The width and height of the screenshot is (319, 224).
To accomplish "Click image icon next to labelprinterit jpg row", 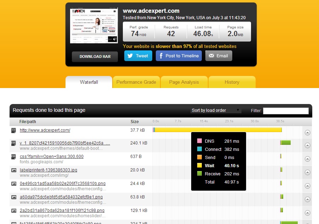I will (13, 170).
